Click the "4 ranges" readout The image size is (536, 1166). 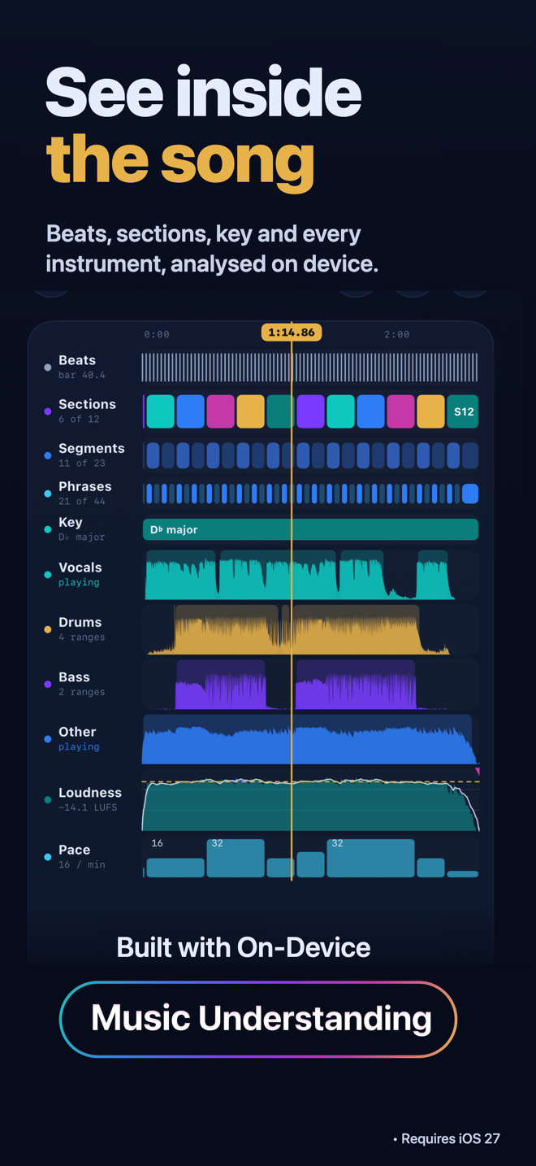click(81, 637)
